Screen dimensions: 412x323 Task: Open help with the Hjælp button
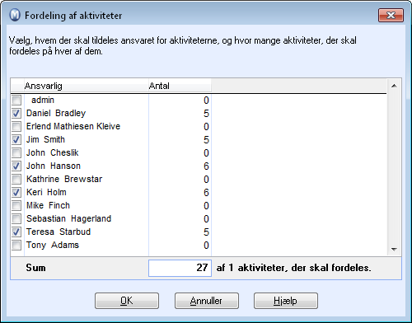[x=286, y=301]
